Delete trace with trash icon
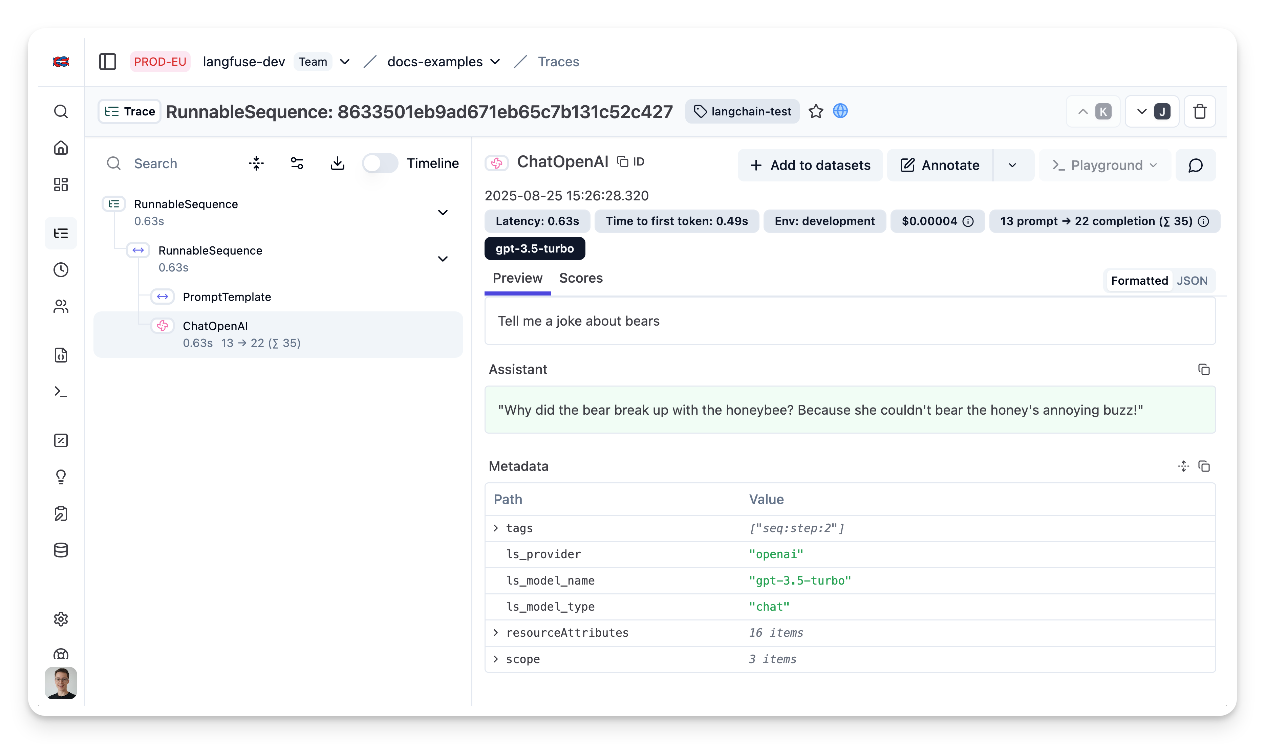The image size is (1265, 744). click(x=1200, y=111)
